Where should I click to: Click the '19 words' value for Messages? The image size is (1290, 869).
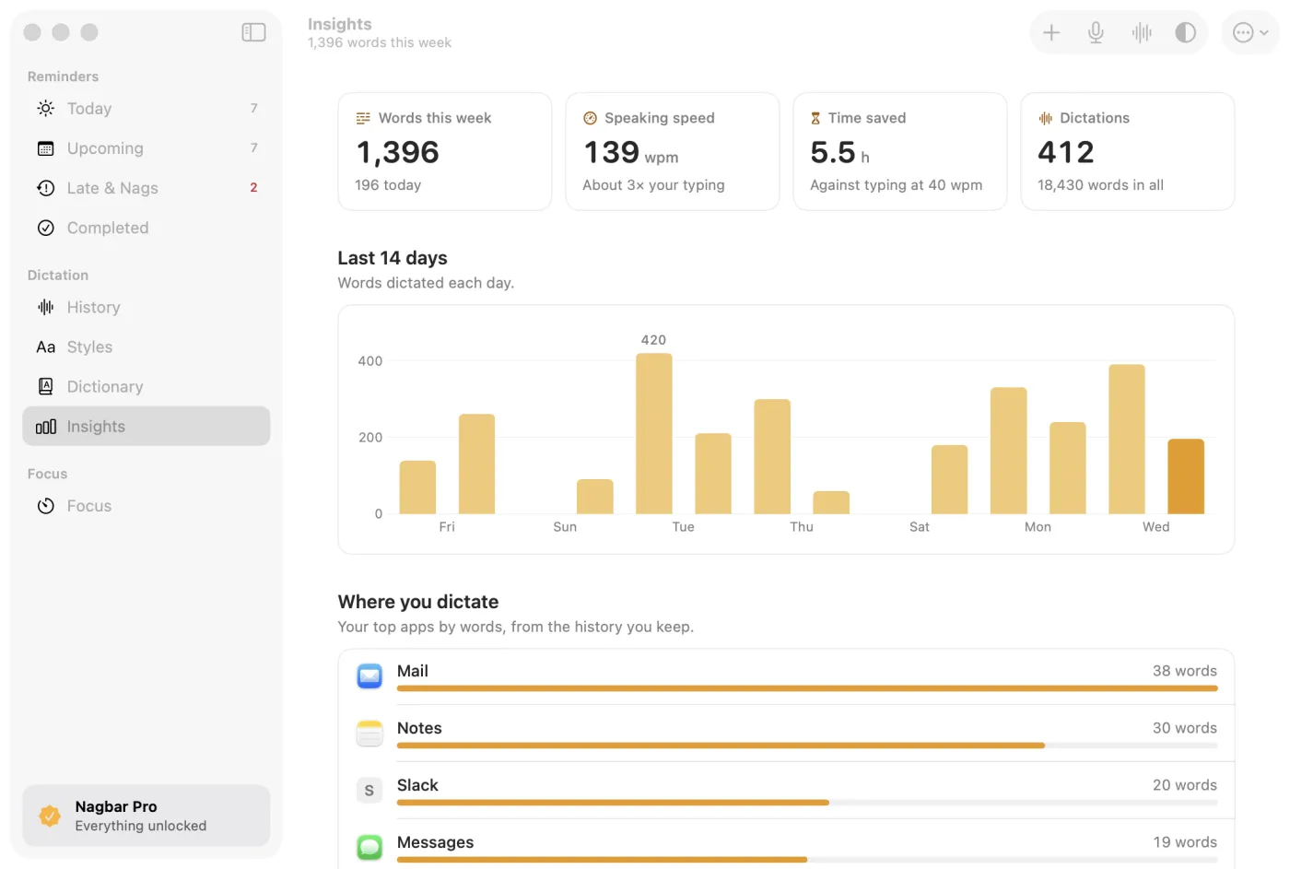(1185, 842)
